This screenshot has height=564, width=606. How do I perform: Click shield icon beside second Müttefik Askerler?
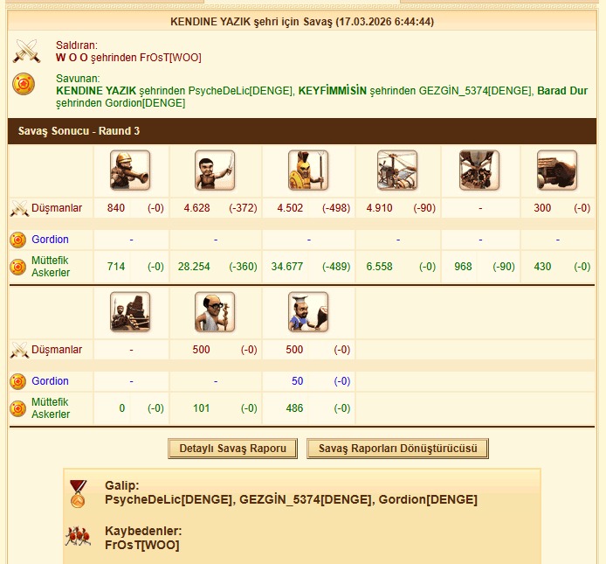coord(17,408)
